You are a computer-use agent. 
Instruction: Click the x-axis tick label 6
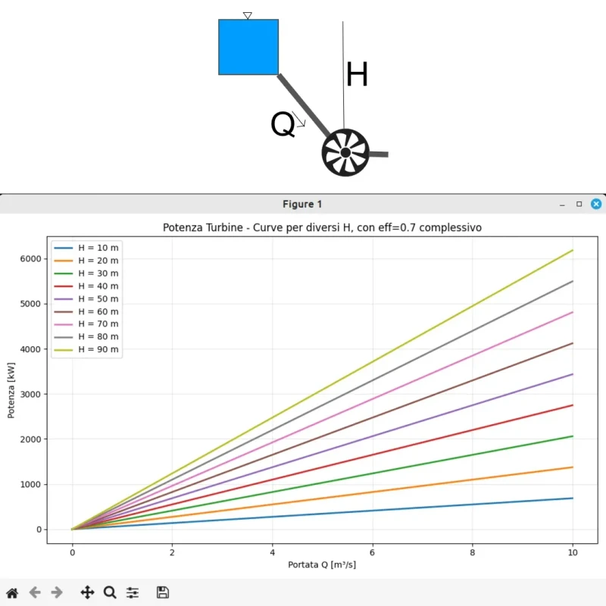click(372, 553)
